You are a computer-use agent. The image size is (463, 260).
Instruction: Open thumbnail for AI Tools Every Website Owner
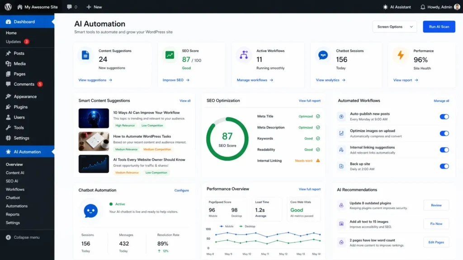click(94, 164)
